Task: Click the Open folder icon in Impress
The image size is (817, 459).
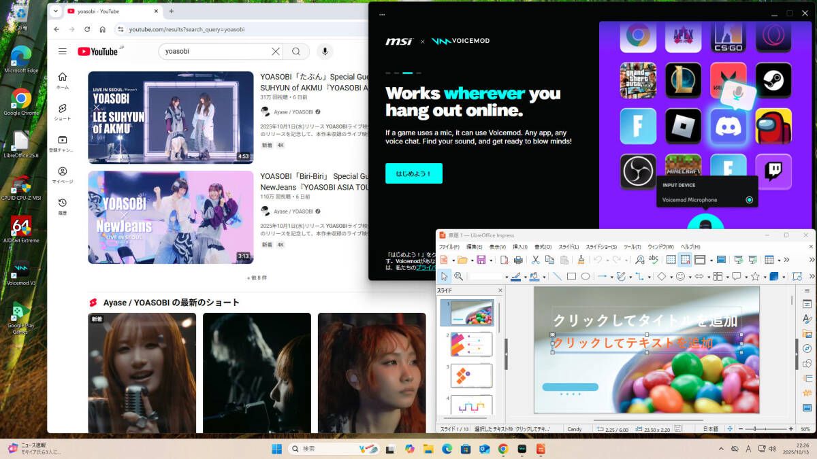Action: tap(462, 260)
